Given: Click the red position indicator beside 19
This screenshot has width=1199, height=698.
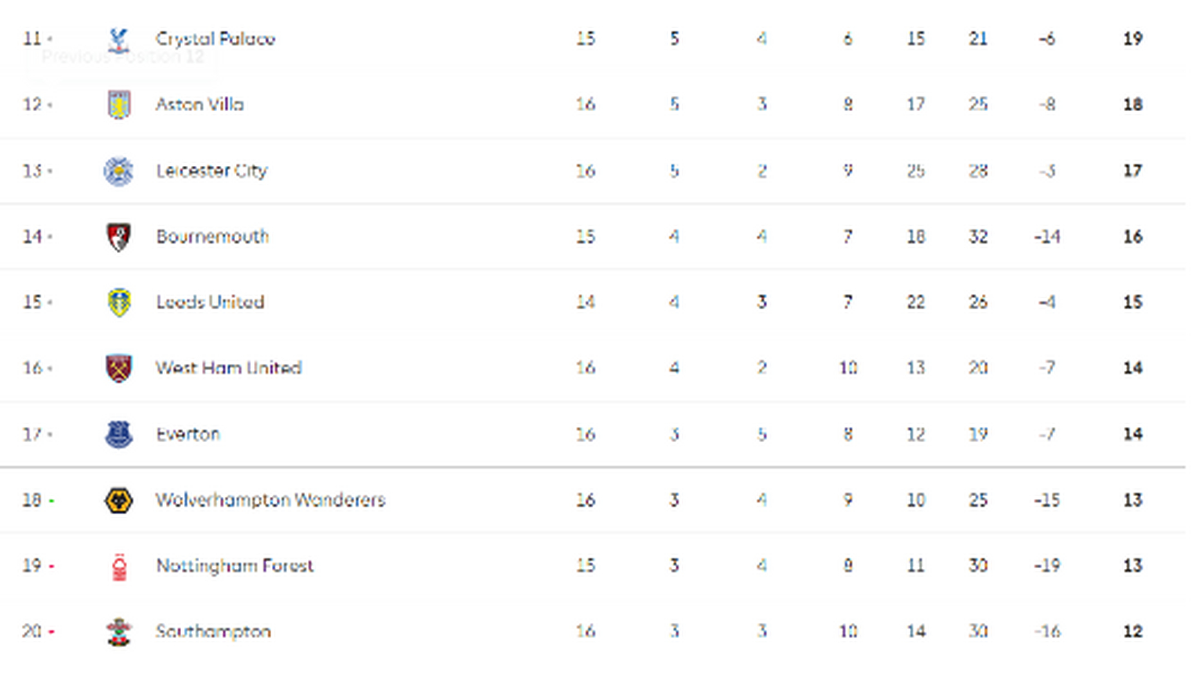Looking at the screenshot, I should (51, 567).
